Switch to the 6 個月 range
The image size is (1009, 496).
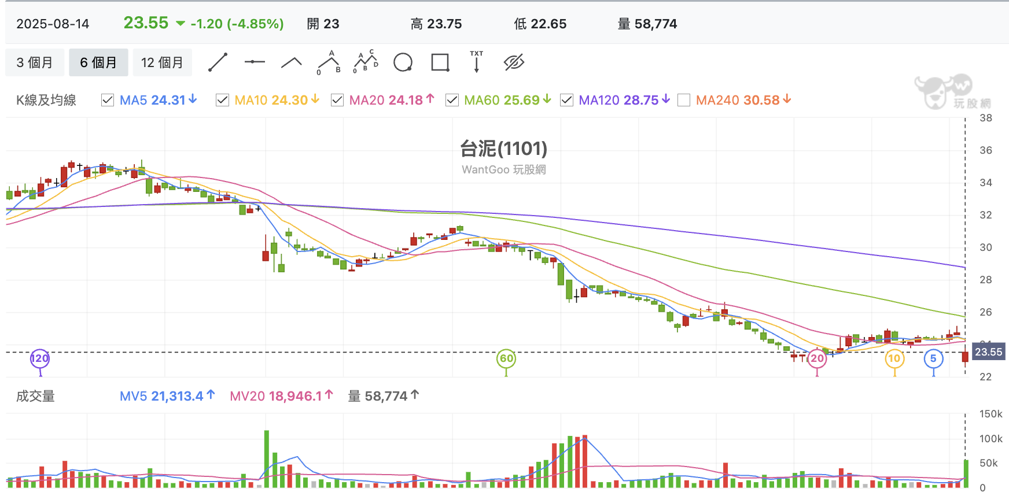pos(98,62)
